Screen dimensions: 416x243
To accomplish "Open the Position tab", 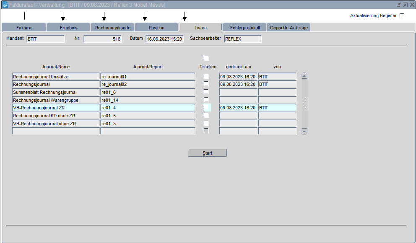I will [x=156, y=28].
